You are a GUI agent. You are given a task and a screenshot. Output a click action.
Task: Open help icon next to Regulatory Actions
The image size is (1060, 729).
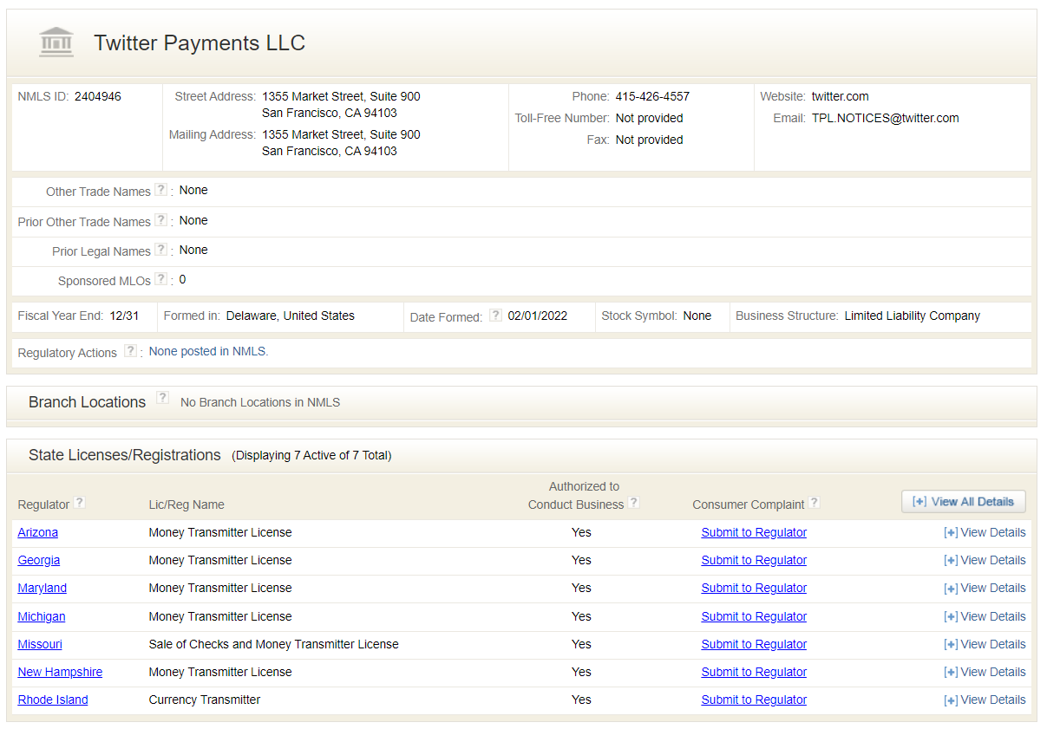click(130, 351)
